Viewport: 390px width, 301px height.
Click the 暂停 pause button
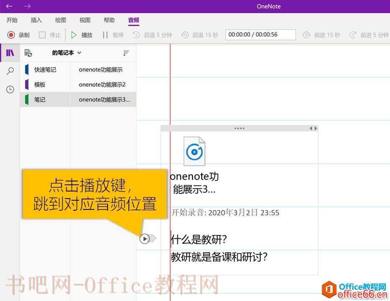point(113,35)
